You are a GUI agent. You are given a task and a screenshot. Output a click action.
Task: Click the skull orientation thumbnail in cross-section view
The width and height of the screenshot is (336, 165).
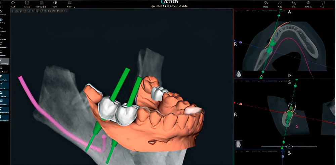239,144
